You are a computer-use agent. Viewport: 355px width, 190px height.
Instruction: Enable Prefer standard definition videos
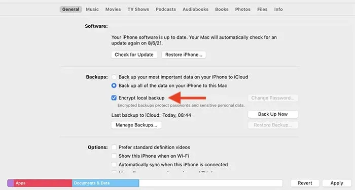[x=114, y=147]
